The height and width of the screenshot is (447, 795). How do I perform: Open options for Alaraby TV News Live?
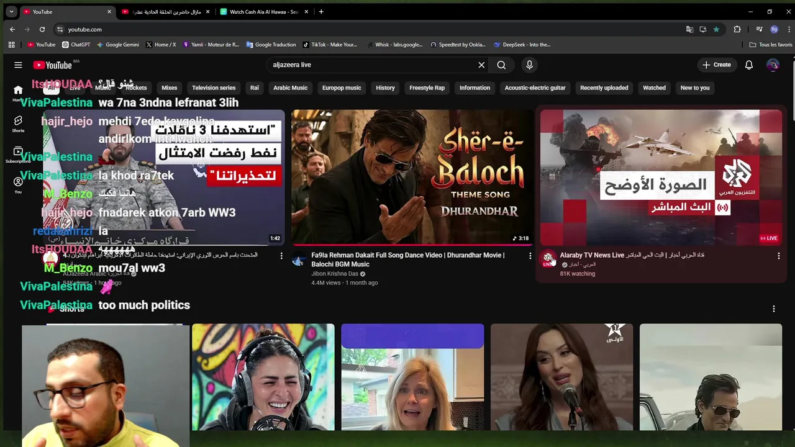point(778,256)
